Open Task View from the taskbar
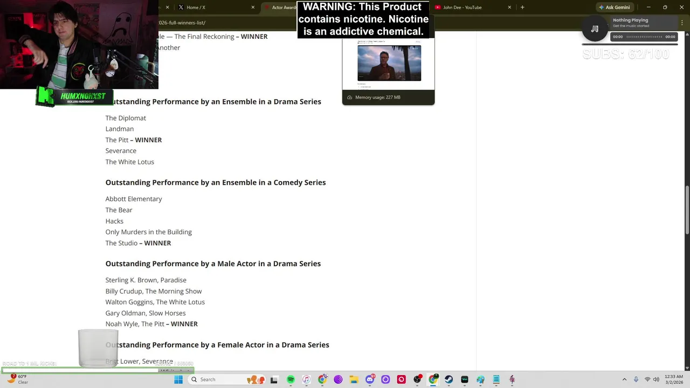The width and height of the screenshot is (690, 388). click(274, 379)
